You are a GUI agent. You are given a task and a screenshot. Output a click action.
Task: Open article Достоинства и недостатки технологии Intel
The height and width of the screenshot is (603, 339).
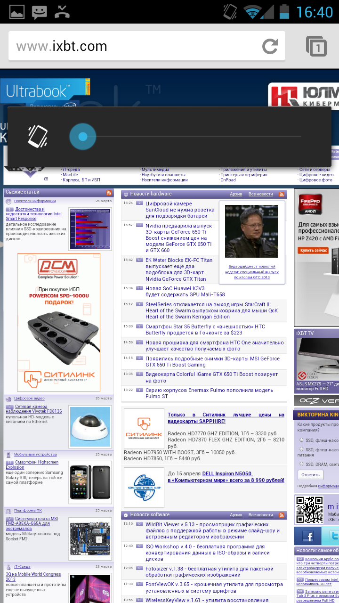[33, 214]
